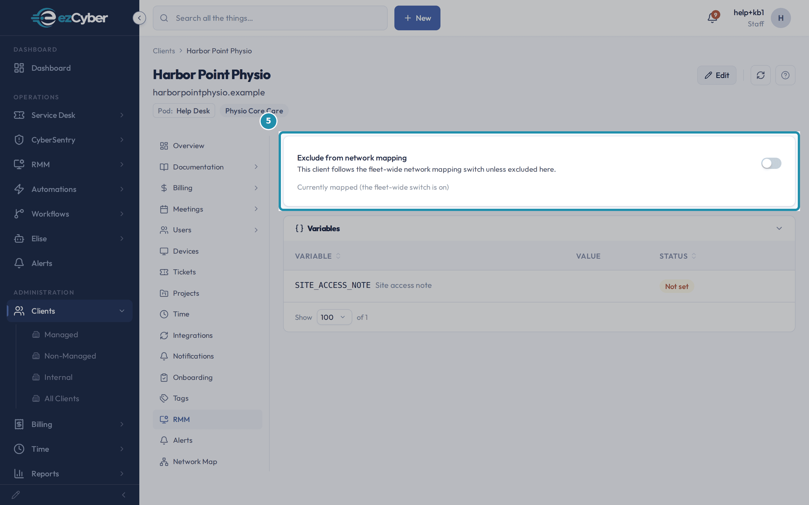Open the client Notifications section

207,356
